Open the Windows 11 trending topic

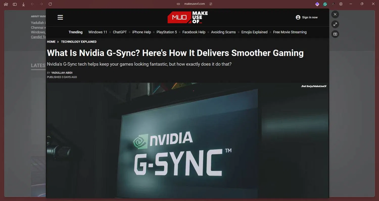(98, 32)
